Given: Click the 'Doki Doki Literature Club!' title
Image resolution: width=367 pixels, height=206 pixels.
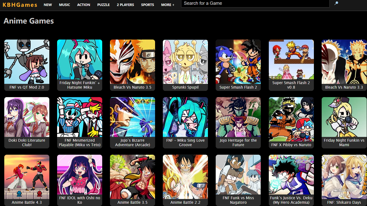Looking at the screenshot, I should (x=27, y=143).
